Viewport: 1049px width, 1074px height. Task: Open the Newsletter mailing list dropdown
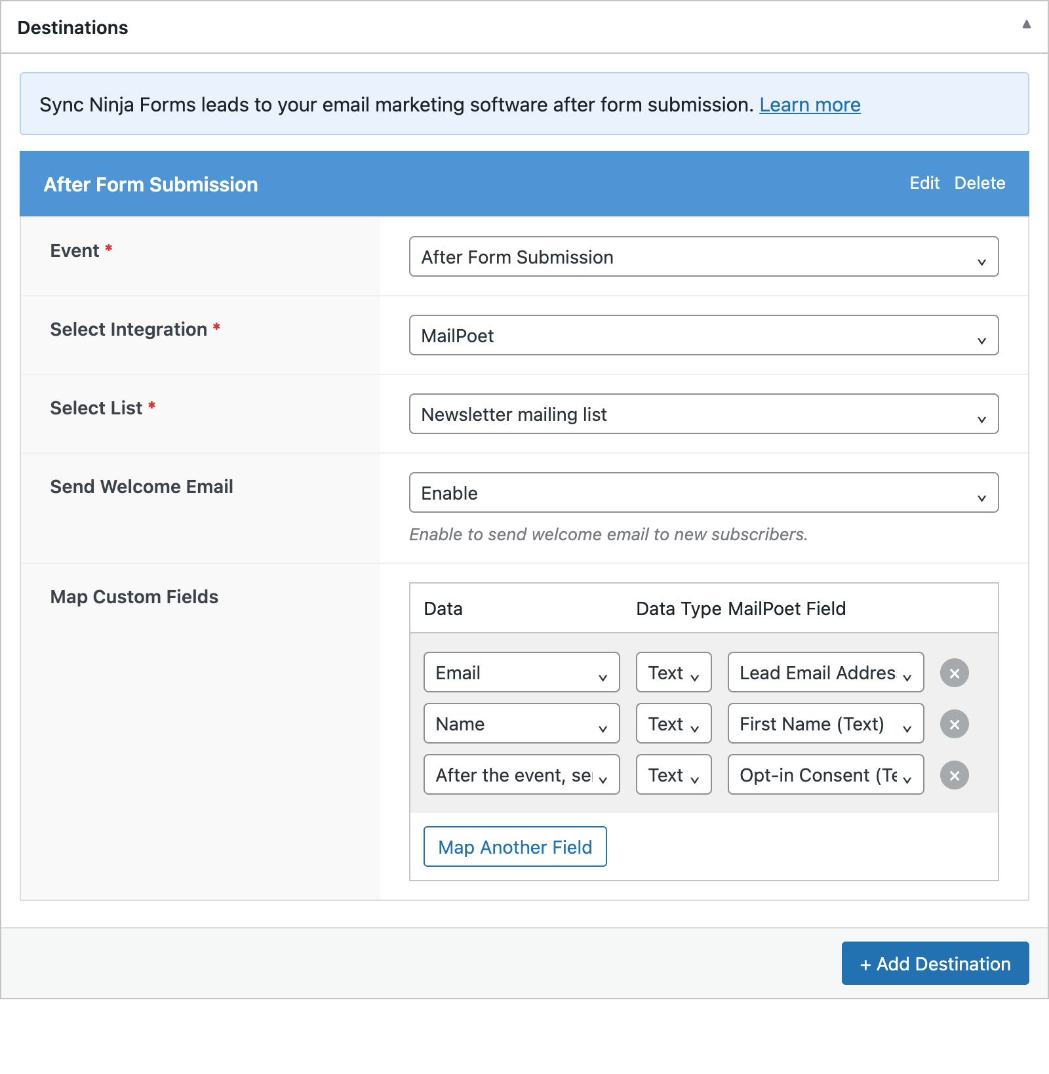(x=703, y=414)
